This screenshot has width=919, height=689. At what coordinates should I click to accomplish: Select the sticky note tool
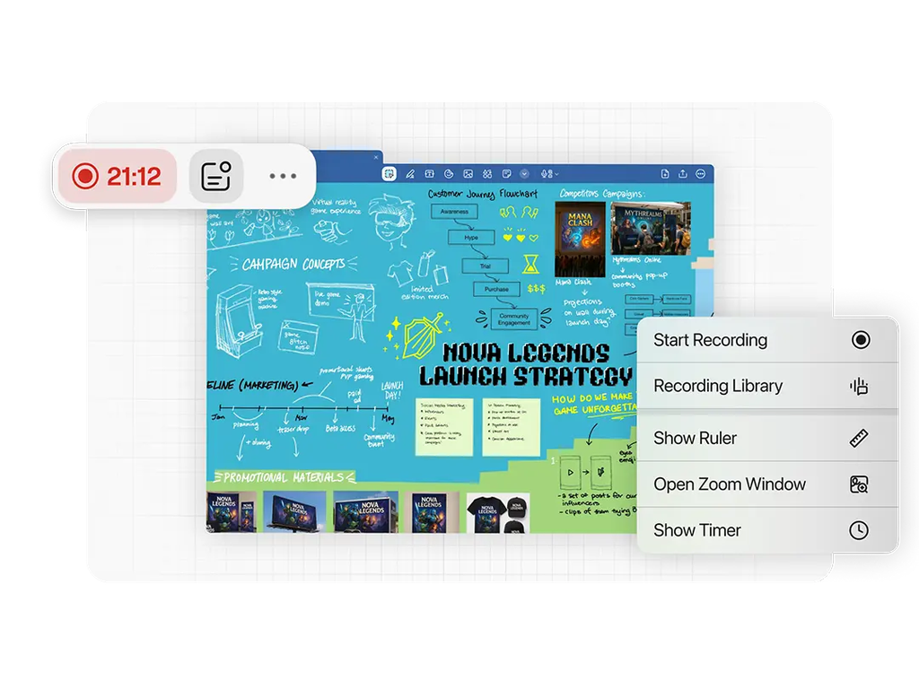(506, 173)
